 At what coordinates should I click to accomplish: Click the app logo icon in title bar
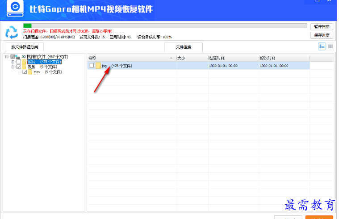pyautogui.click(x=15, y=8)
